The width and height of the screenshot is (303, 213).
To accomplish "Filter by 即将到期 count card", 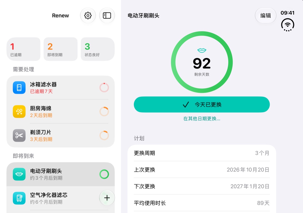I will [61, 49].
